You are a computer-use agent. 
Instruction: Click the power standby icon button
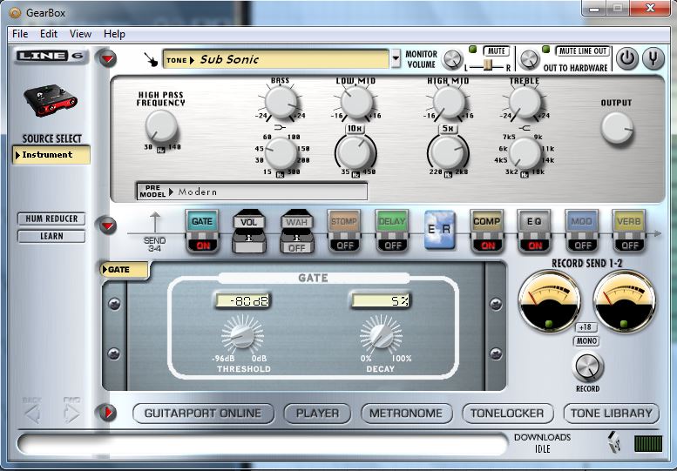627,58
